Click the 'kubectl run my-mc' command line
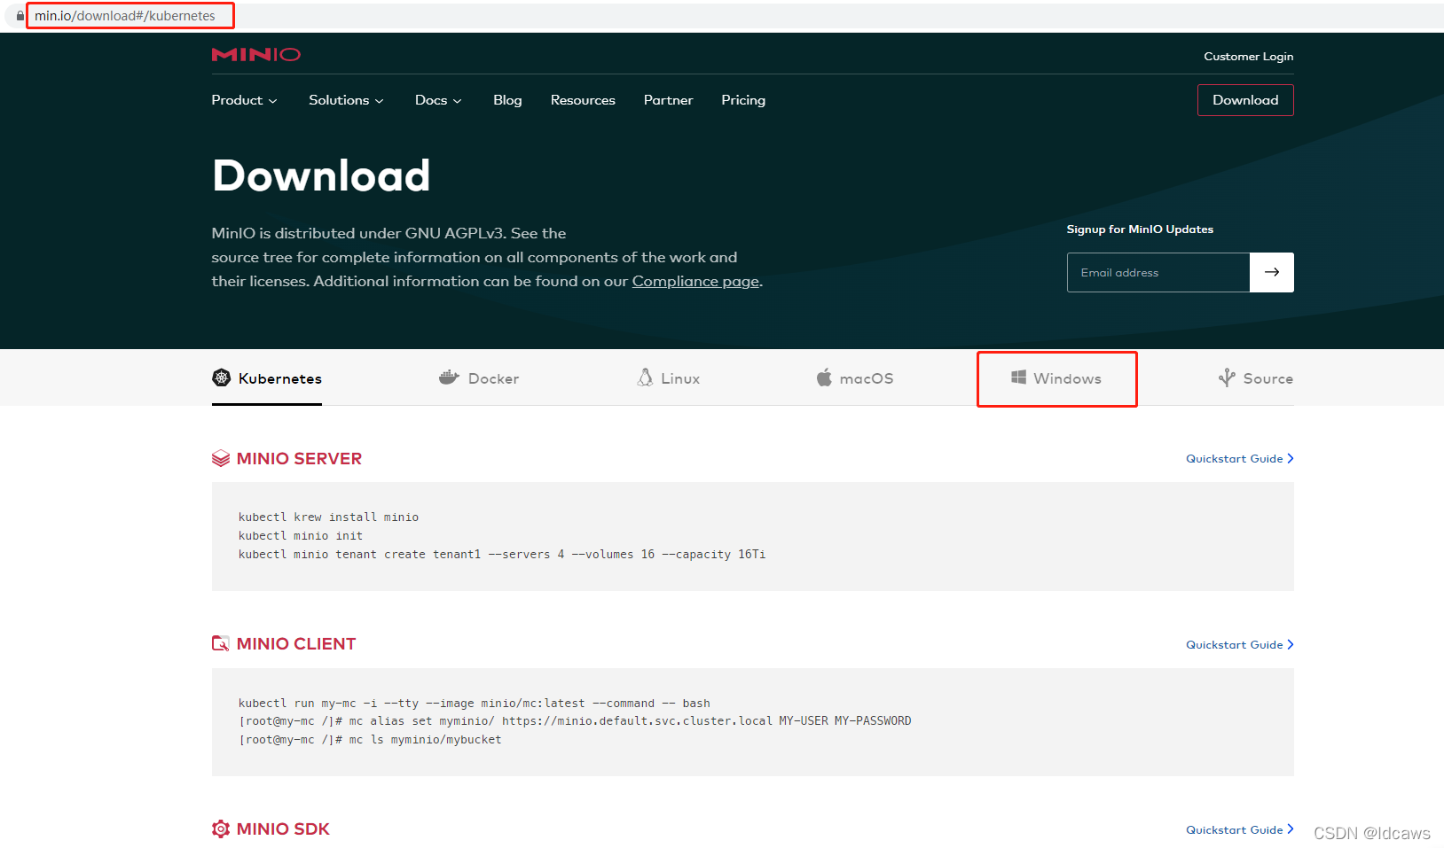 (475, 703)
